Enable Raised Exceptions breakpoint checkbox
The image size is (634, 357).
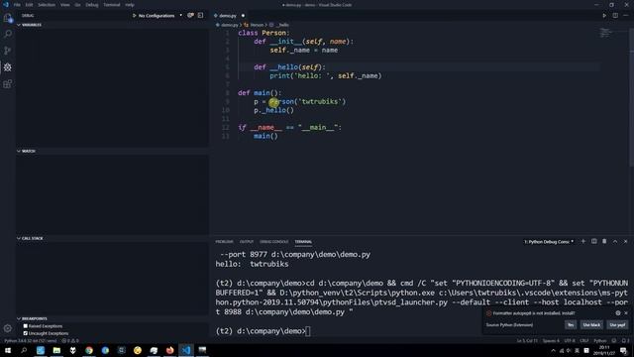click(26, 326)
